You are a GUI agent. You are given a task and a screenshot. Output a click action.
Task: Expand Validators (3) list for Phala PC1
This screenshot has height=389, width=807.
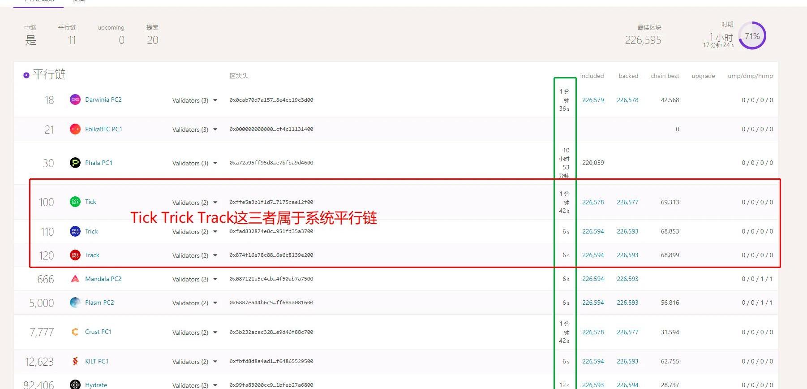pos(215,163)
